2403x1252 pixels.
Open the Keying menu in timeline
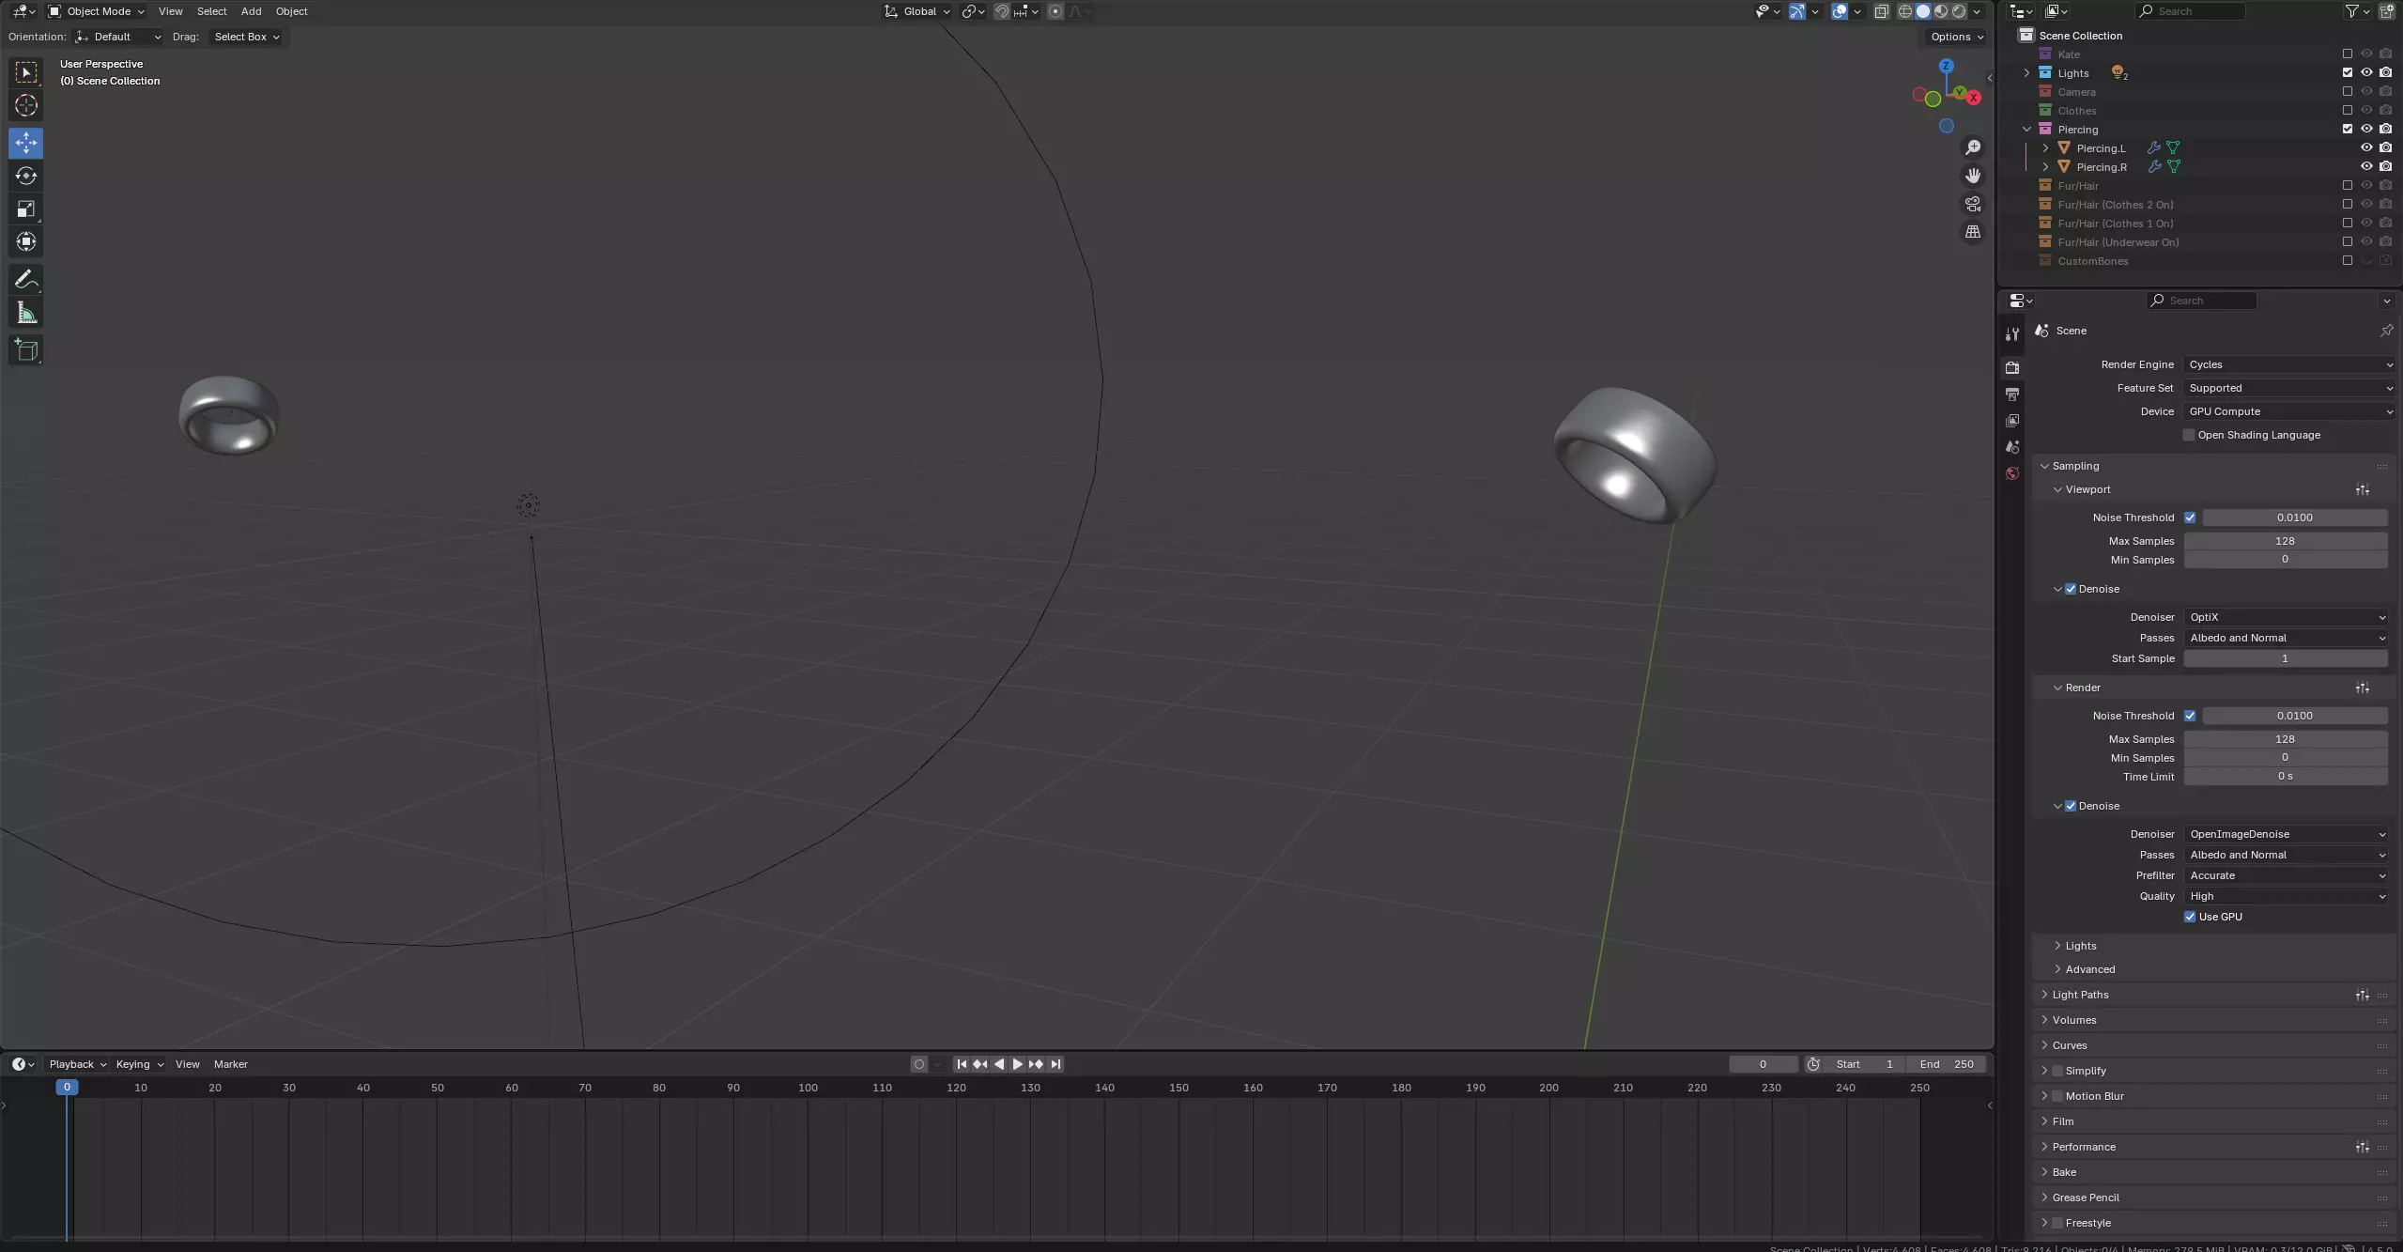pos(139,1064)
